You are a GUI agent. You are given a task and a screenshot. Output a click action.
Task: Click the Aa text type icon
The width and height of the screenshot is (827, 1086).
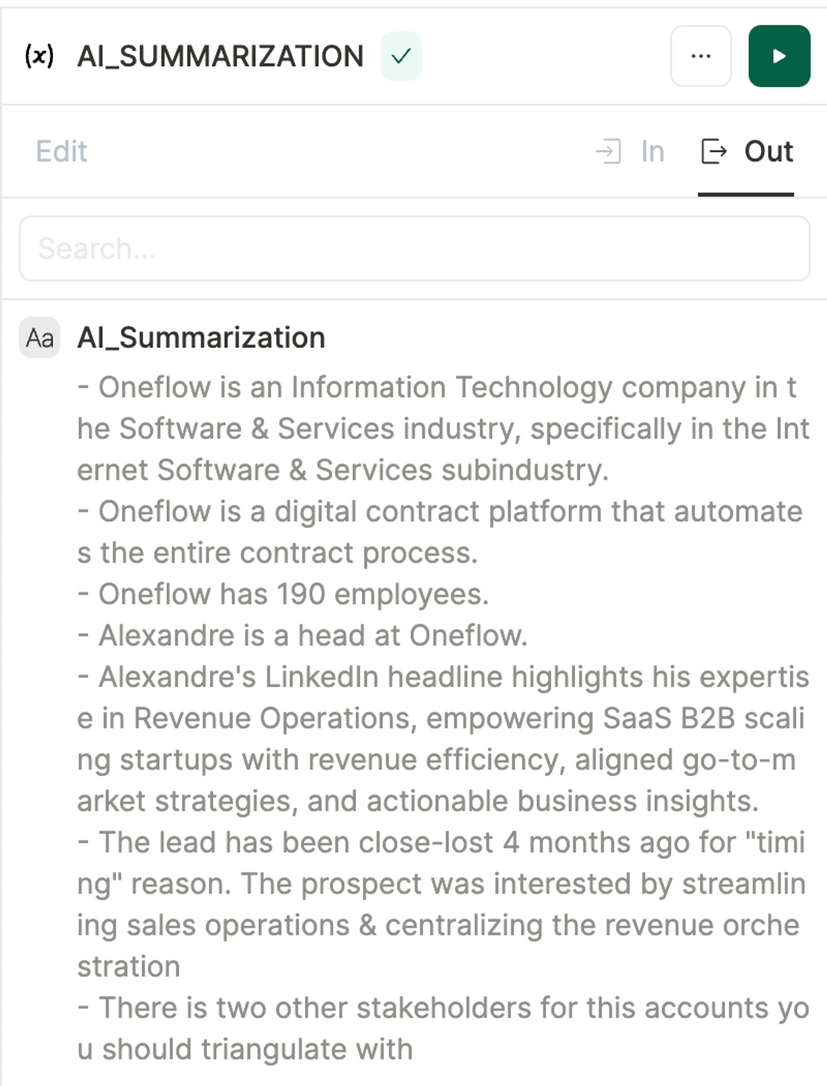tap(39, 338)
